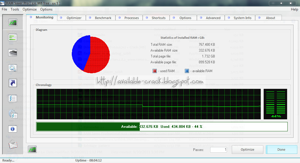Click the Available page file value 899.528 KB
The width and height of the screenshot is (300, 163).
[207, 62]
